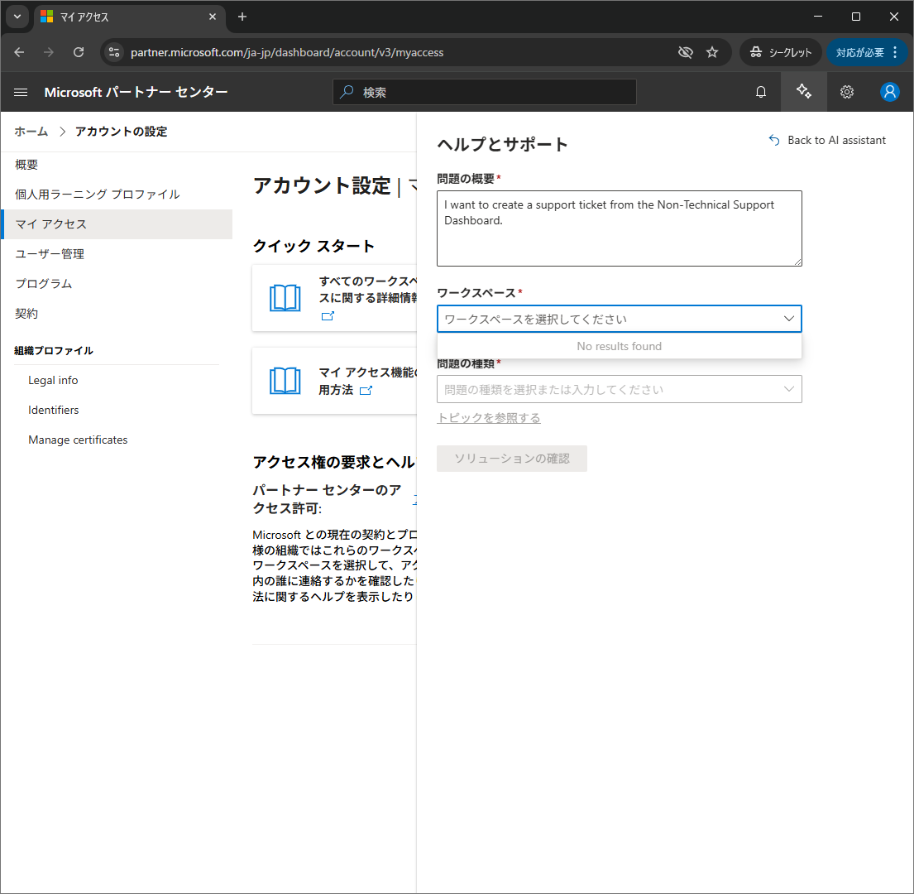The width and height of the screenshot is (914, 894).
Task: Open Manage certificates in sidebar
Action: (78, 440)
